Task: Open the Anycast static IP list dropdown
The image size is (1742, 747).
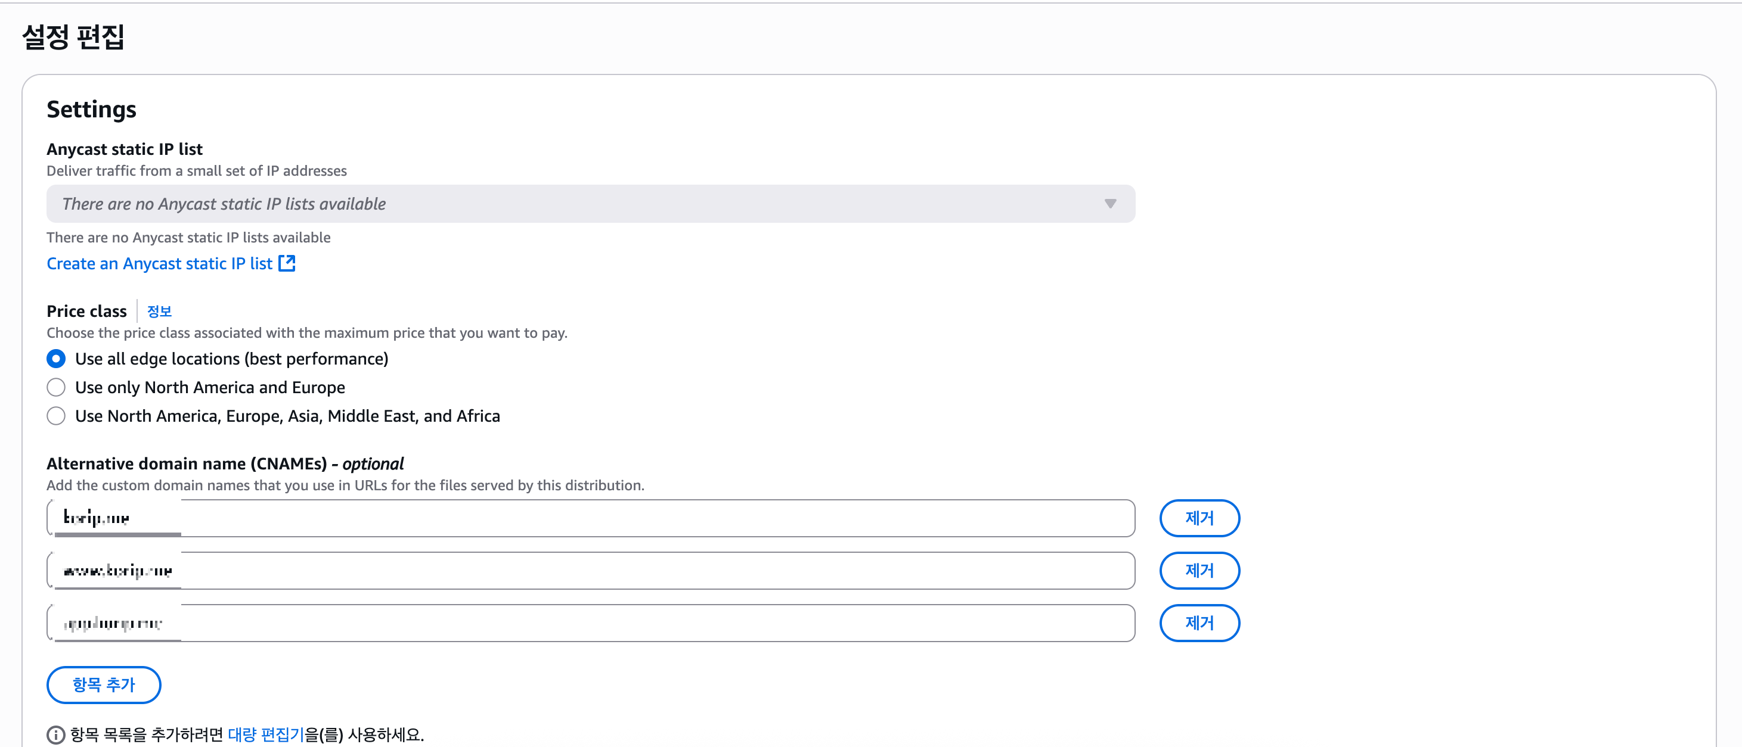Action: (590, 203)
